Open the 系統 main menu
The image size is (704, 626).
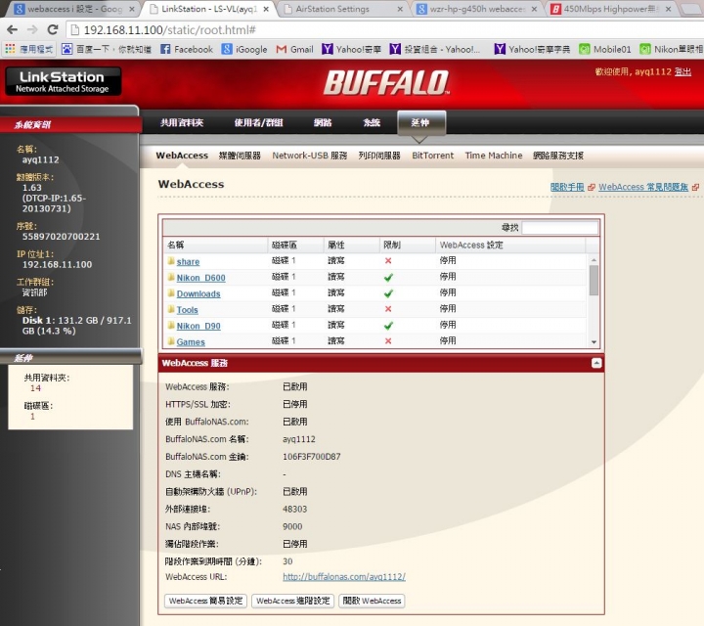372,122
